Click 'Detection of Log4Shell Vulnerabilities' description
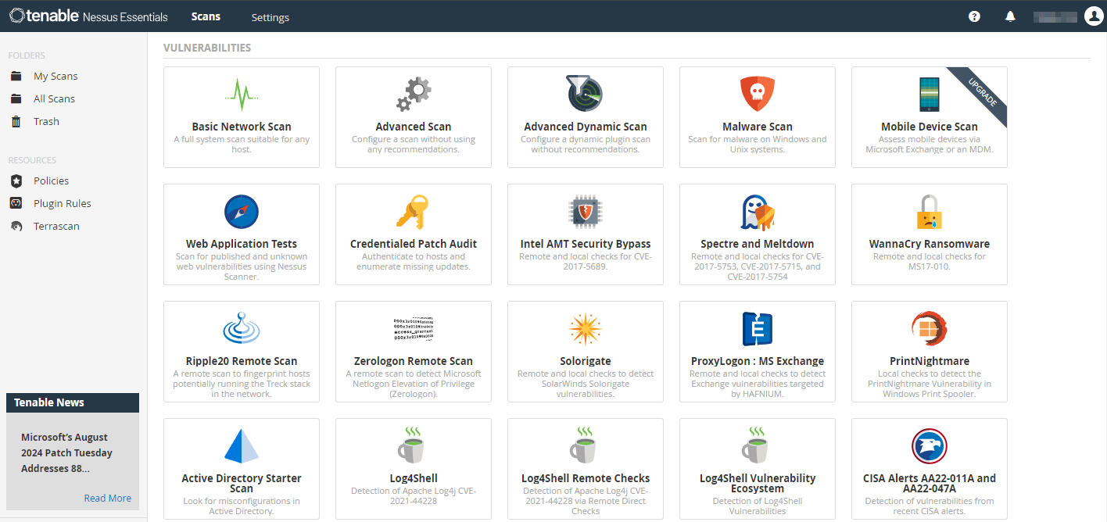The image size is (1107, 522). click(x=757, y=506)
